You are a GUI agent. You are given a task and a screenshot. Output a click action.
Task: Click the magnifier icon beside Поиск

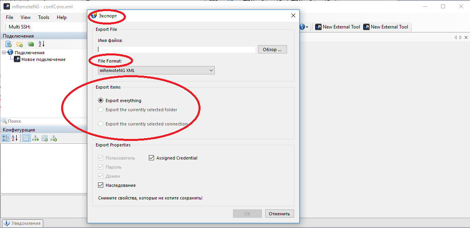(4, 121)
